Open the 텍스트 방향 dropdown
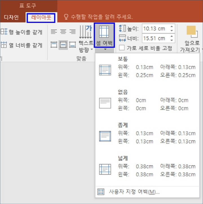 86,39
